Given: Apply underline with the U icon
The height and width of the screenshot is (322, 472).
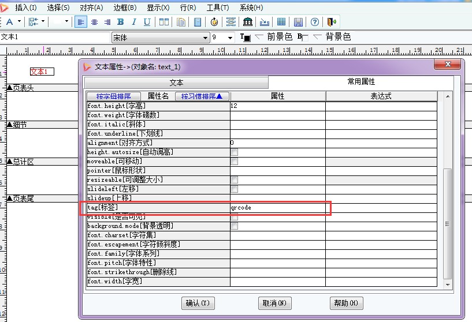Looking at the screenshot, I should click(x=147, y=22).
